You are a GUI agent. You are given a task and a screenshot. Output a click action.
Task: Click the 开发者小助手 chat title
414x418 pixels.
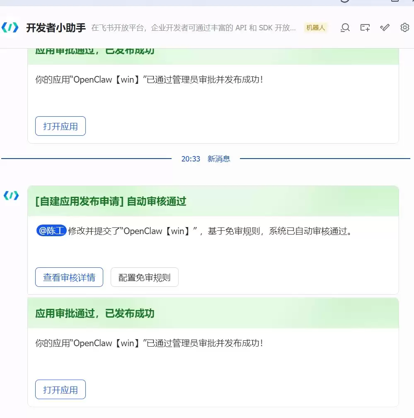[56, 28]
